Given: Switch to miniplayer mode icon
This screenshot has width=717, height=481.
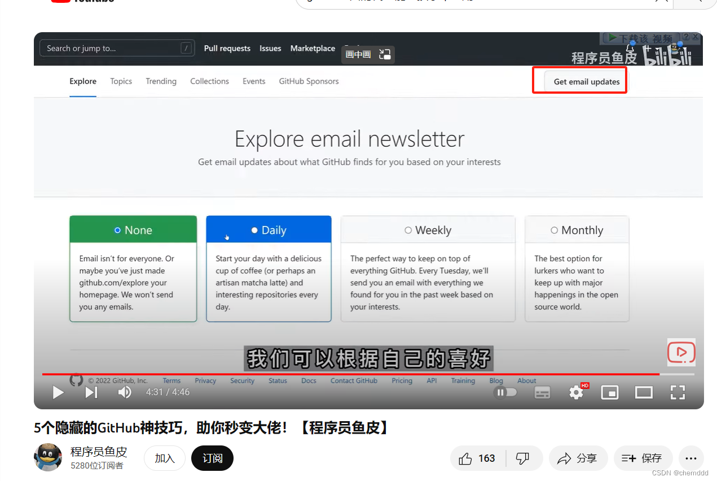Looking at the screenshot, I should [x=610, y=392].
